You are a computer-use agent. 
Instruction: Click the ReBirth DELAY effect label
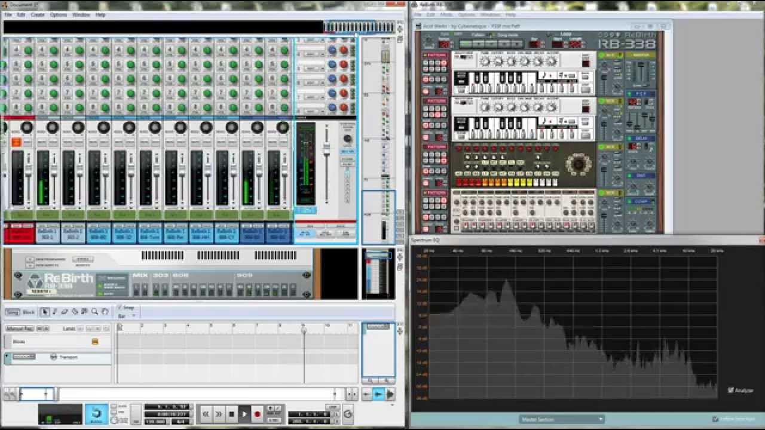[641, 138]
